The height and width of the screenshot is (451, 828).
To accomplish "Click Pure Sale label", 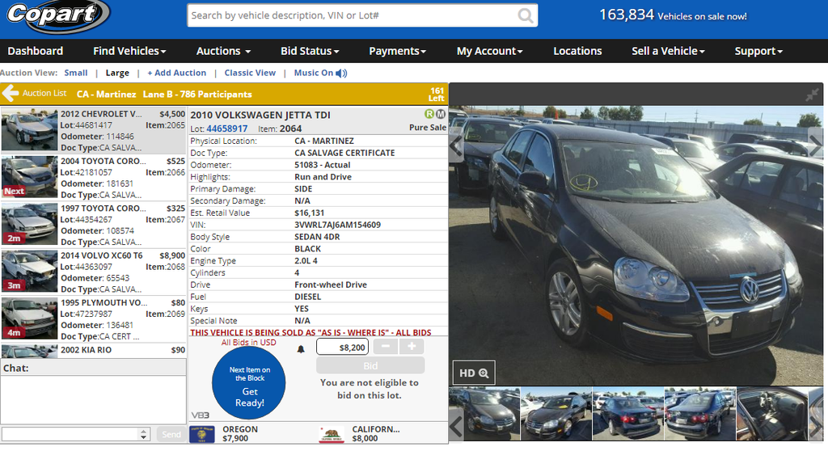I will coord(427,127).
